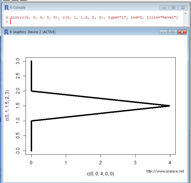Screen dimensions: 191x183
Task: Click the R logo icon in the R Console title bar
Action: 7,8
